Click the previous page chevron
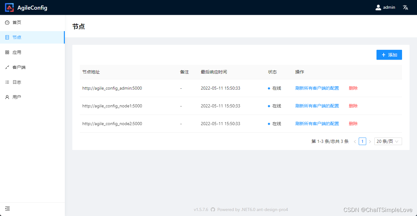The width and height of the screenshot is (417, 216). [x=355, y=141]
